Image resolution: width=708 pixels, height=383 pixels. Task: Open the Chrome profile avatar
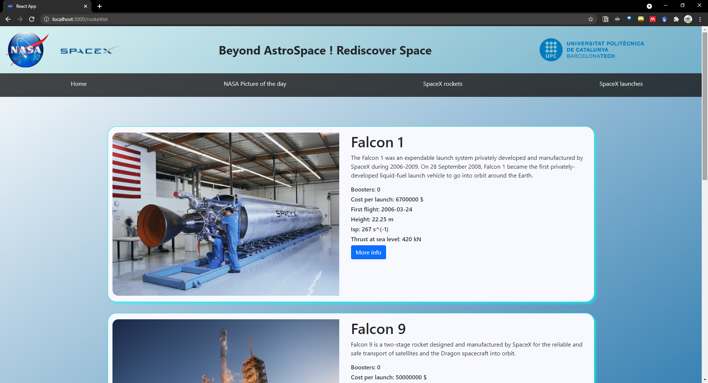(688, 19)
